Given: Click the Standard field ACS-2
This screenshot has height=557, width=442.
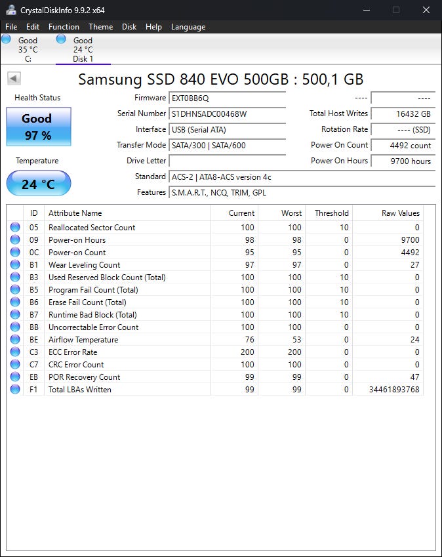Looking at the screenshot, I should click(302, 177).
